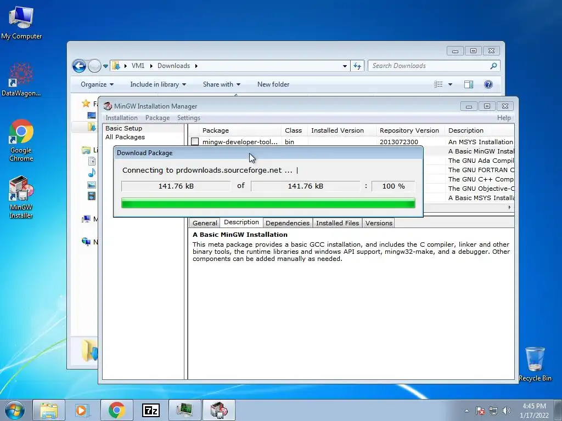Click the 100 % download percentage field
Viewport: 562px width, 421px height.
[393, 186]
